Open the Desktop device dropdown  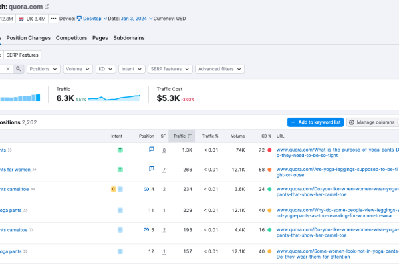(92, 19)
